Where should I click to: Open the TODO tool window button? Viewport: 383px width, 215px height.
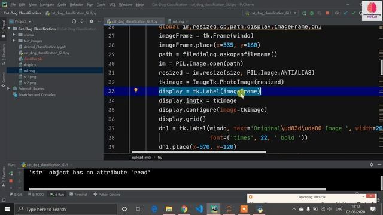tap(36, 195)
